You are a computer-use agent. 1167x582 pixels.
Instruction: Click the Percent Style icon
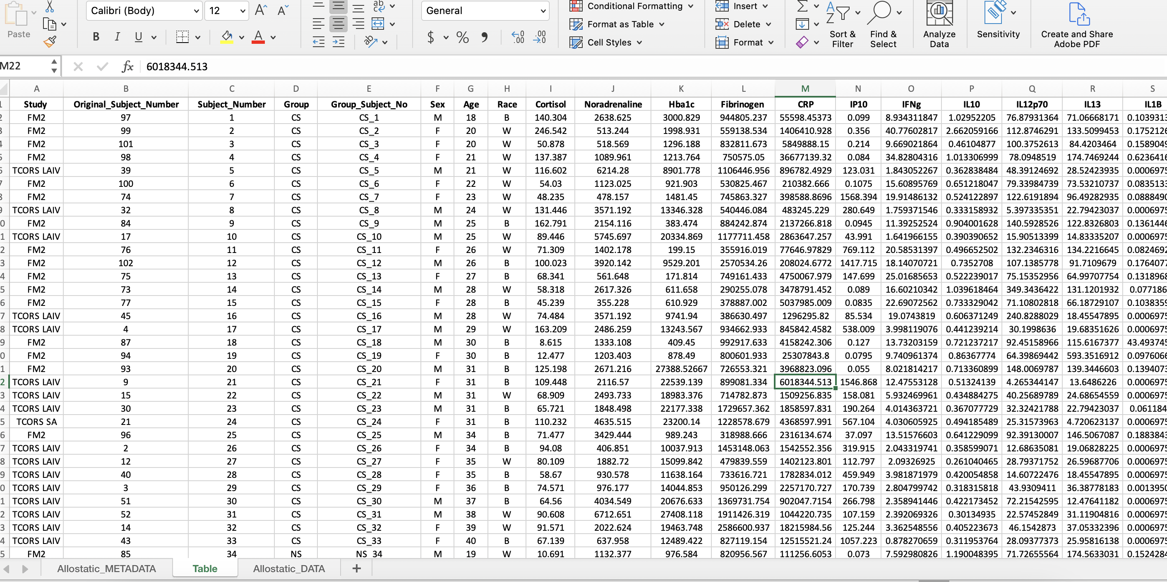(462, 37)
